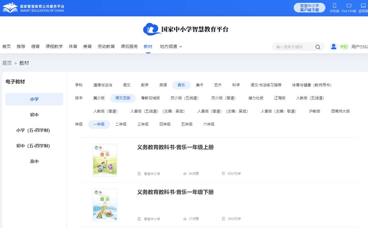Viewport: 368px width, 228px height.
Task: Select 初中 in the sidebar
Action: pos(34,115)
